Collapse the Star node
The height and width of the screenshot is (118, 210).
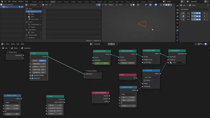pyautogui.click(x=48, y=96)
